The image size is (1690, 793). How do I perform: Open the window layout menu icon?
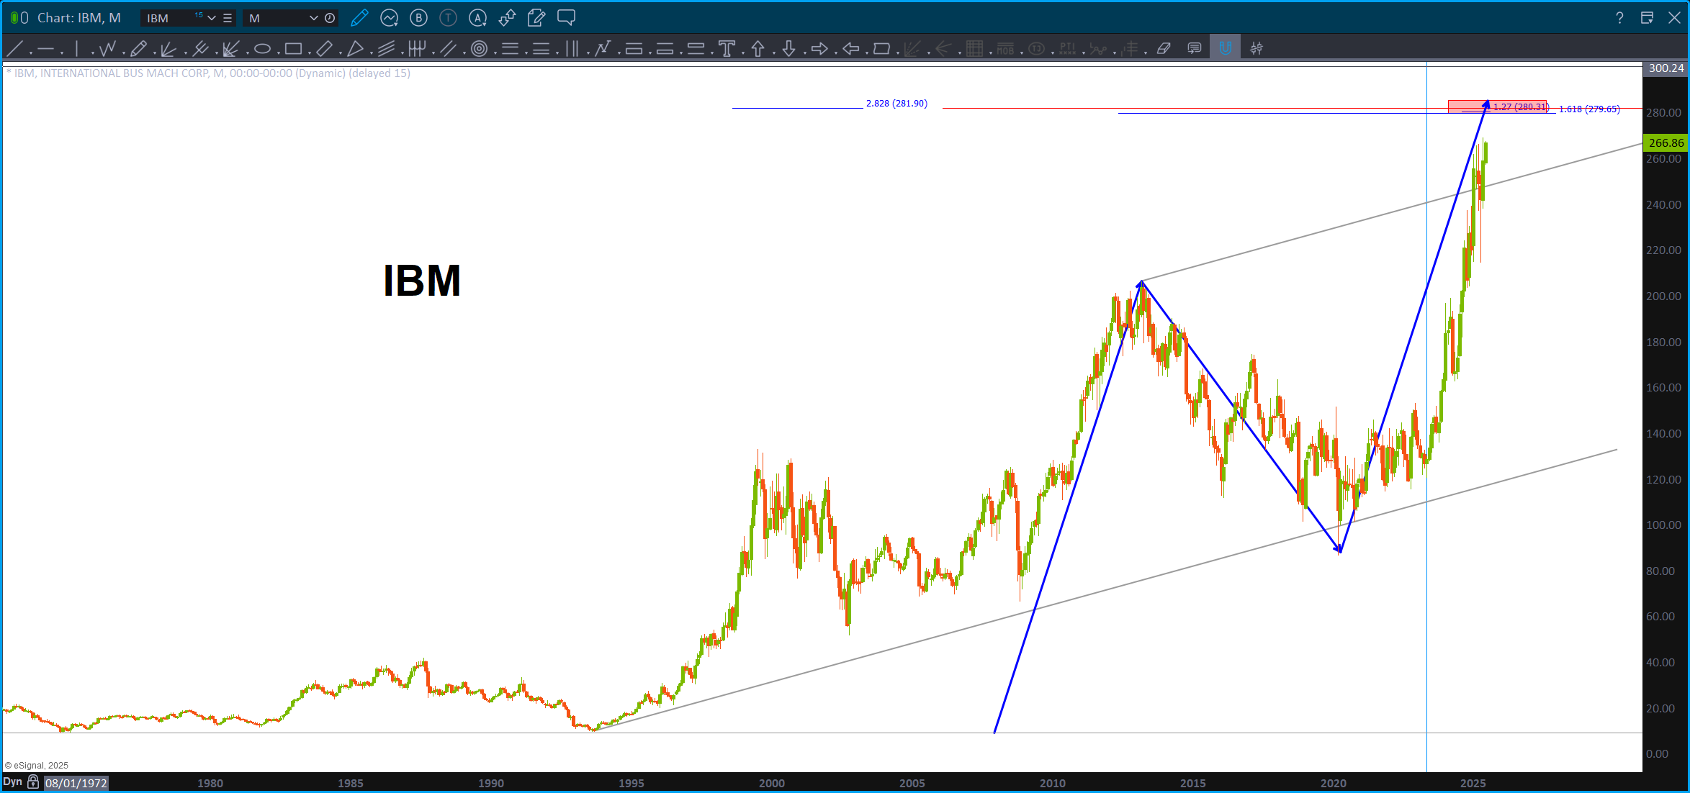point(1647,18)
